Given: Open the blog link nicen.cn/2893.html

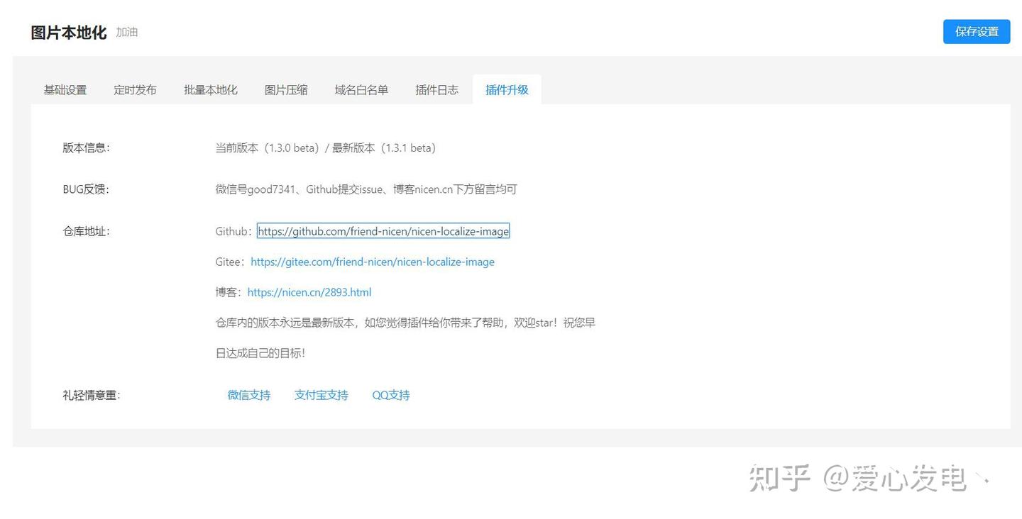Looking at the screenshot, I should [309, 292].
